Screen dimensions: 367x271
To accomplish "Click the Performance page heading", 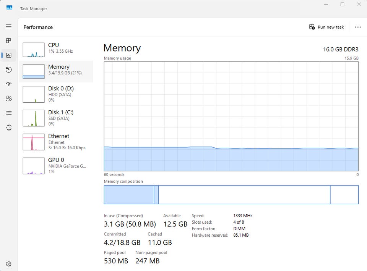I will (38, 27).
